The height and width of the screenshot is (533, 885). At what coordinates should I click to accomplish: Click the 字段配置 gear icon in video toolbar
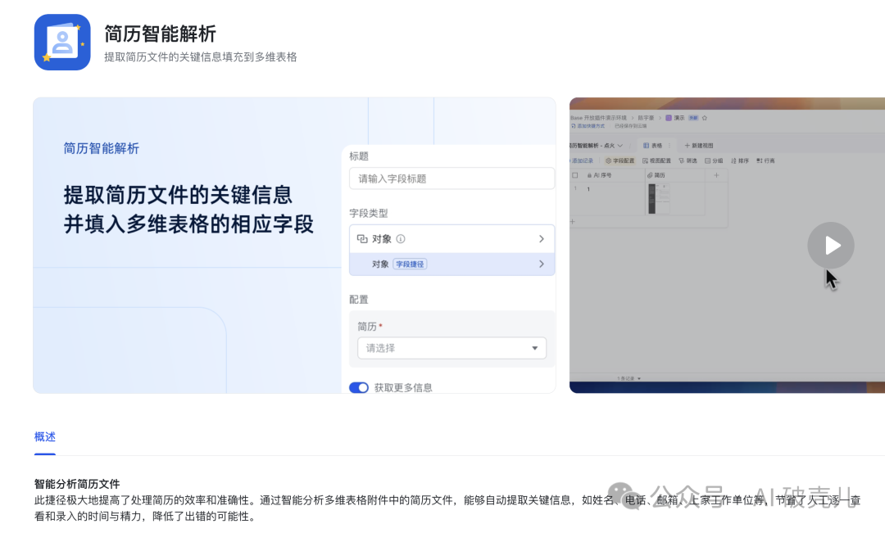click(x=609, y=160)
